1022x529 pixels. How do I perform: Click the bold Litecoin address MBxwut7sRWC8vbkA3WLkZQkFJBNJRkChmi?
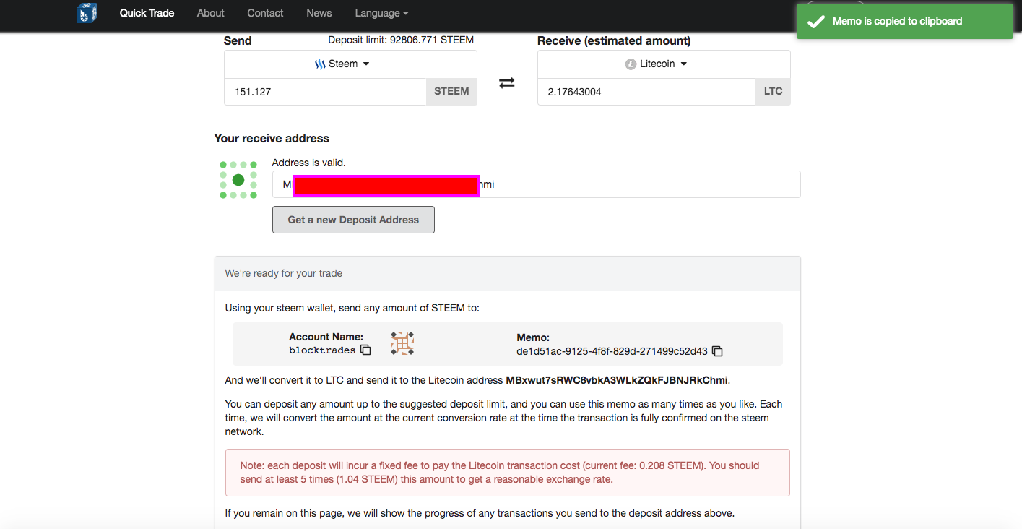[617, 380]
